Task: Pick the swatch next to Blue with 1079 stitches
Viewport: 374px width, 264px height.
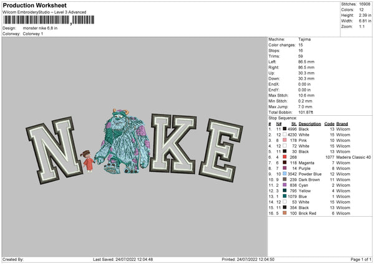Action: (285, 196)
